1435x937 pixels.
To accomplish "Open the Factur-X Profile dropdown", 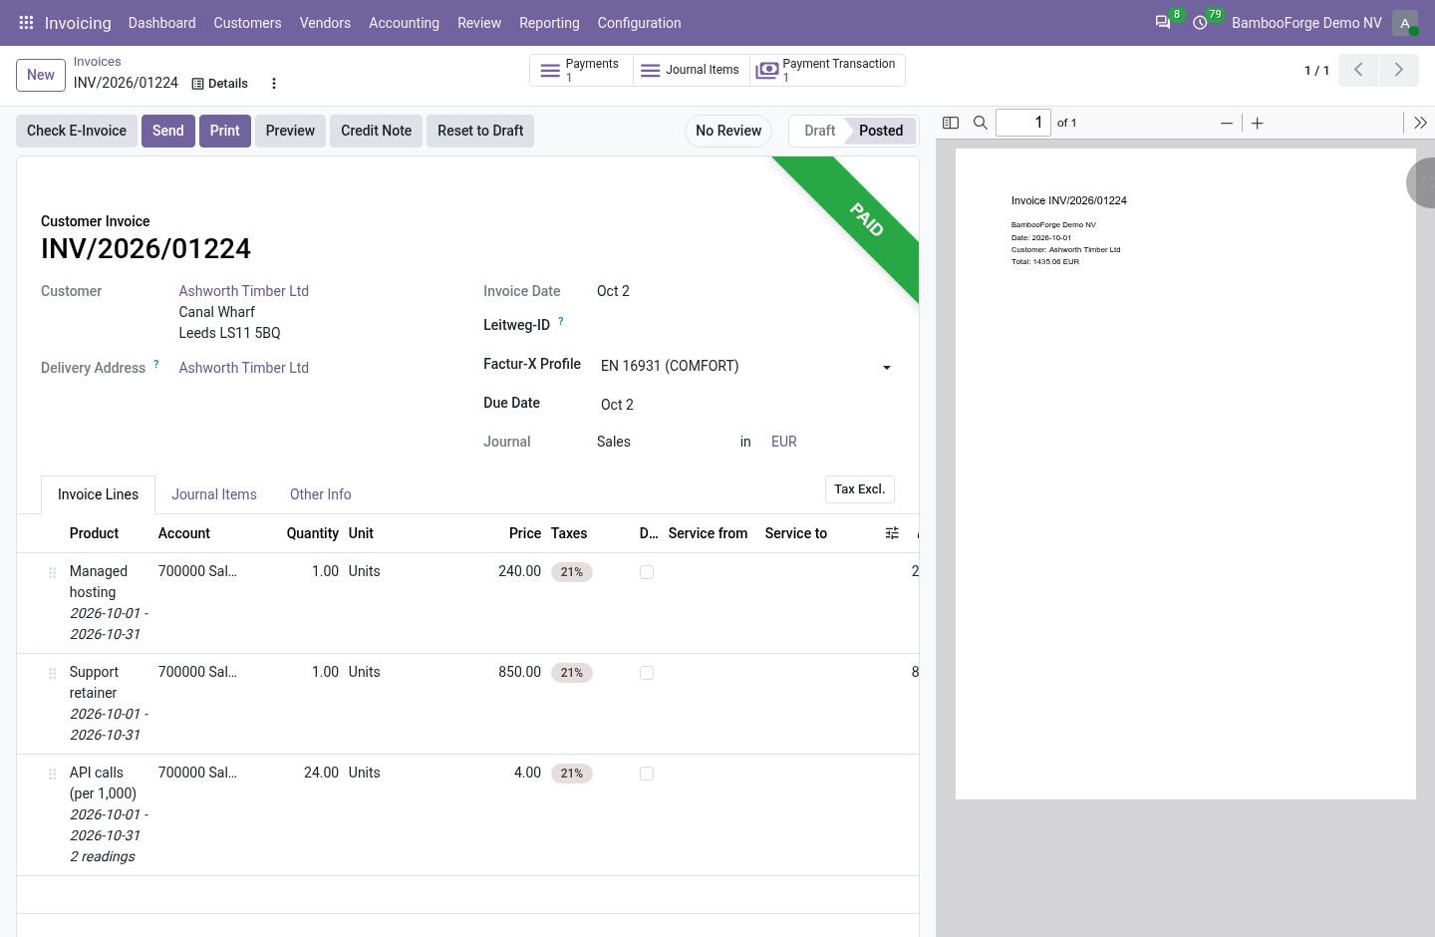I will pos(745,366).
